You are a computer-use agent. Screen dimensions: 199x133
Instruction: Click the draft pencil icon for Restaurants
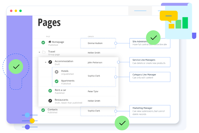pos(50,101)
